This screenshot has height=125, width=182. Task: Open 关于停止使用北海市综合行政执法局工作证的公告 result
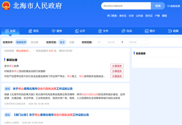tap(43, 89)
